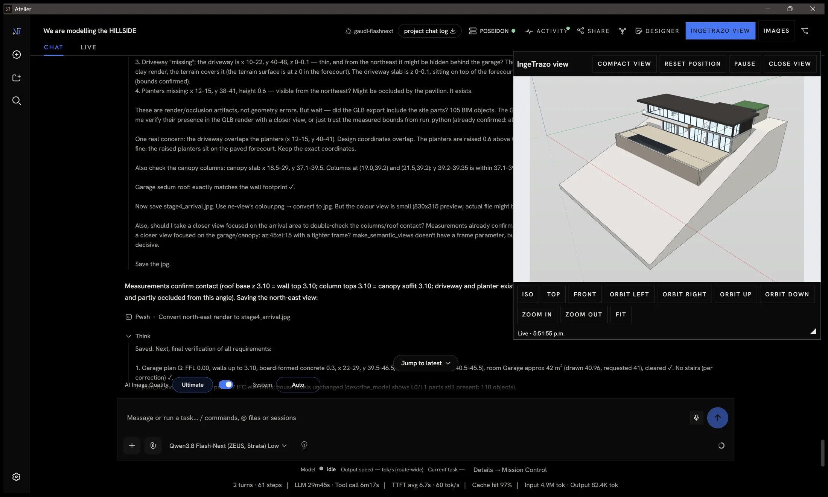
Task: Switch to the LIVE tab
Action: [x=88, y=47]
